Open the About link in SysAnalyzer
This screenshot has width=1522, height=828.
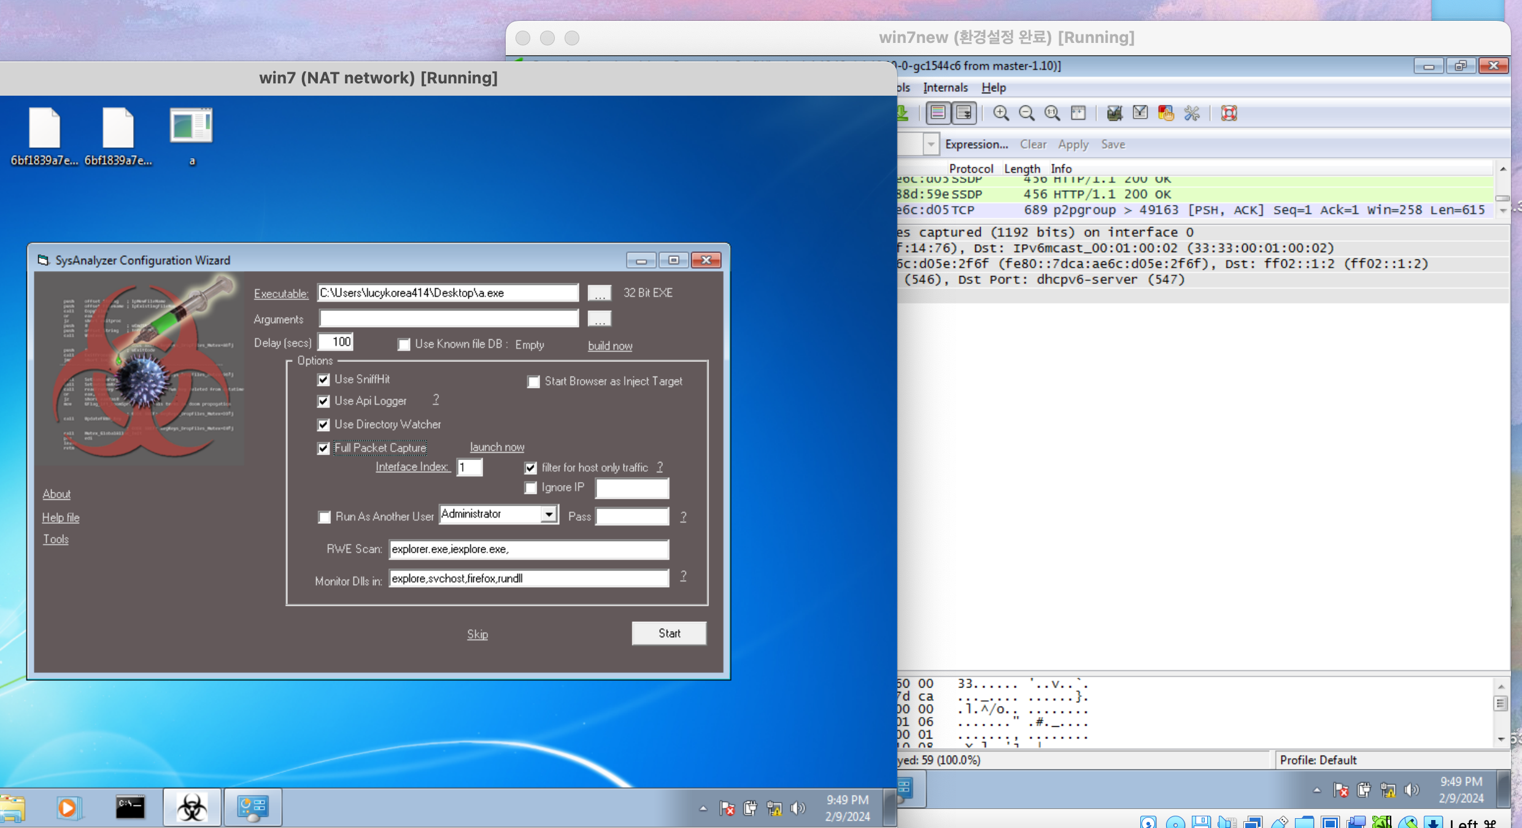[x=56, y=494]
